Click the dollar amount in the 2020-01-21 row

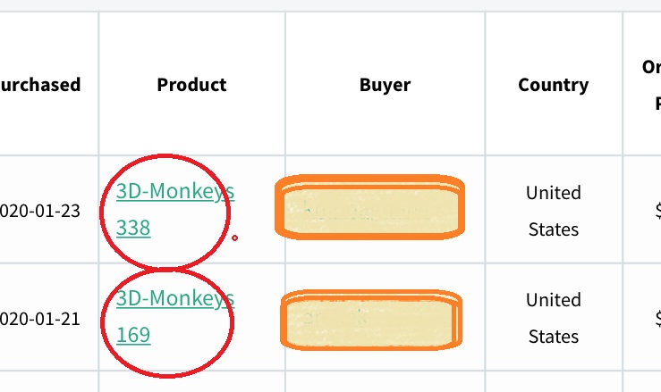(x=657, y=318)
